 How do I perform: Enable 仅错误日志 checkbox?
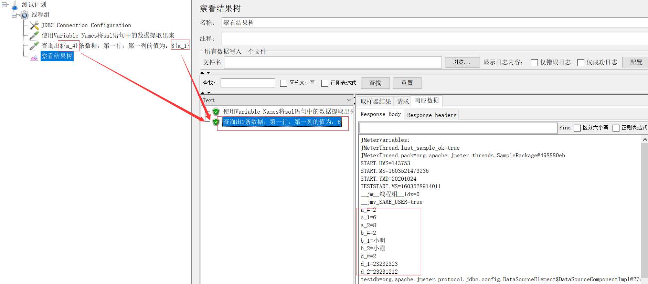click(x=534, y=63)
